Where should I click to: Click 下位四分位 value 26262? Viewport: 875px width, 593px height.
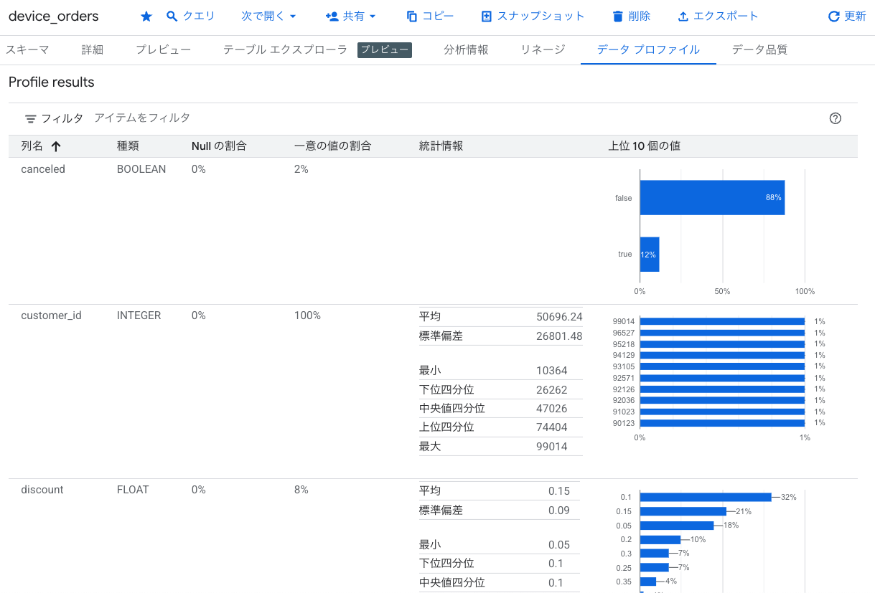552,389
